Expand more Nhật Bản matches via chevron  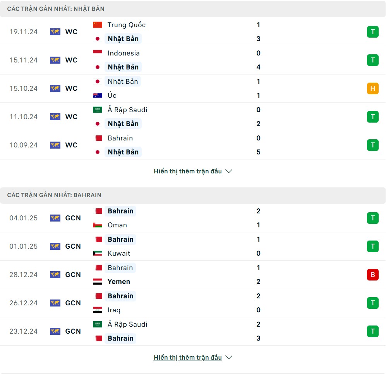point(229,171)
